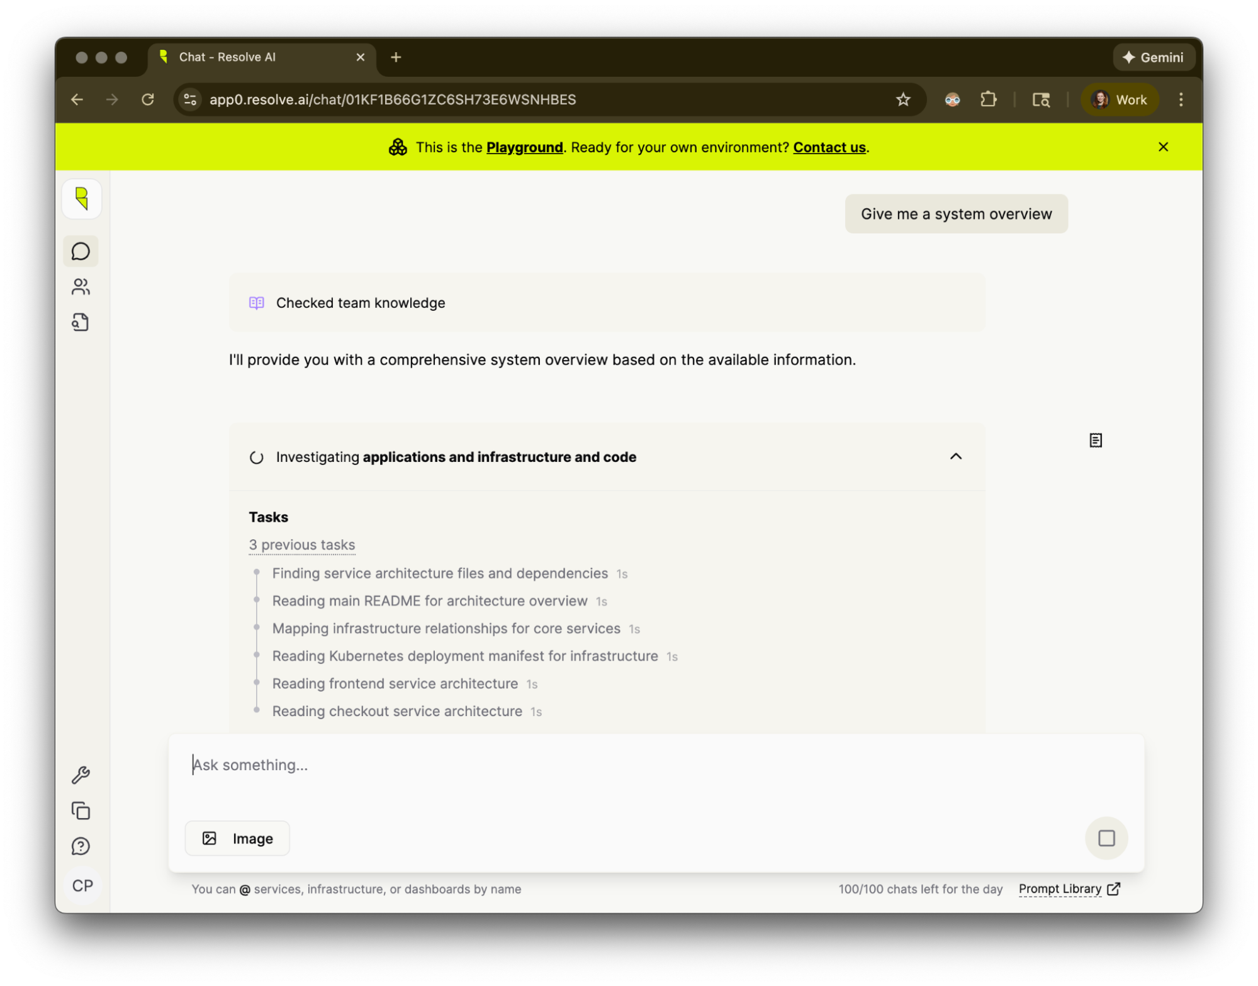Viewport: 1258px width, 986px height.
Task: Open the wrench settings icon
Action: pyautogui.click(x=81, y=775)
